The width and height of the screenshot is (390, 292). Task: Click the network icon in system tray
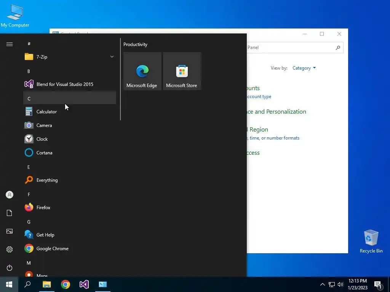[x=332, y=284]
